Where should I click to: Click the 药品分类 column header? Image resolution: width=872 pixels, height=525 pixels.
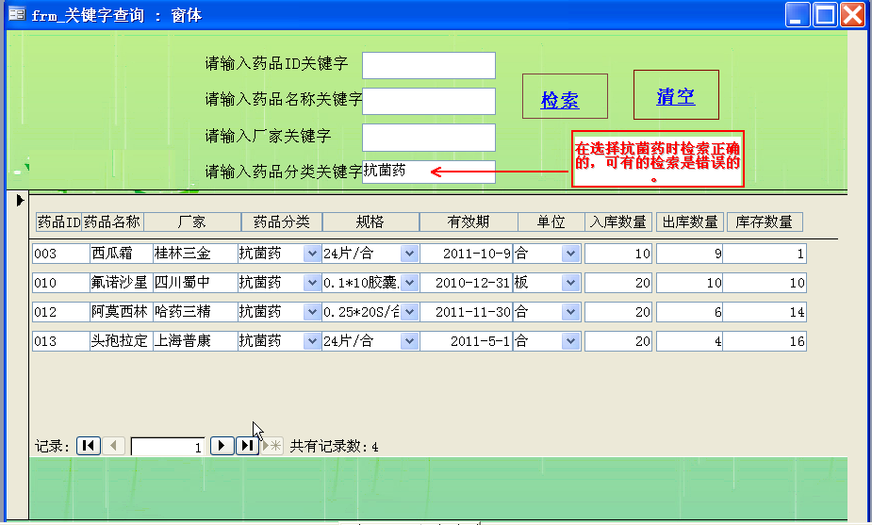282,221
